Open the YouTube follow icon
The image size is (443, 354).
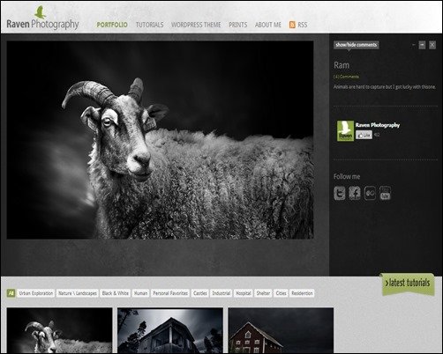tap(385, 193)
